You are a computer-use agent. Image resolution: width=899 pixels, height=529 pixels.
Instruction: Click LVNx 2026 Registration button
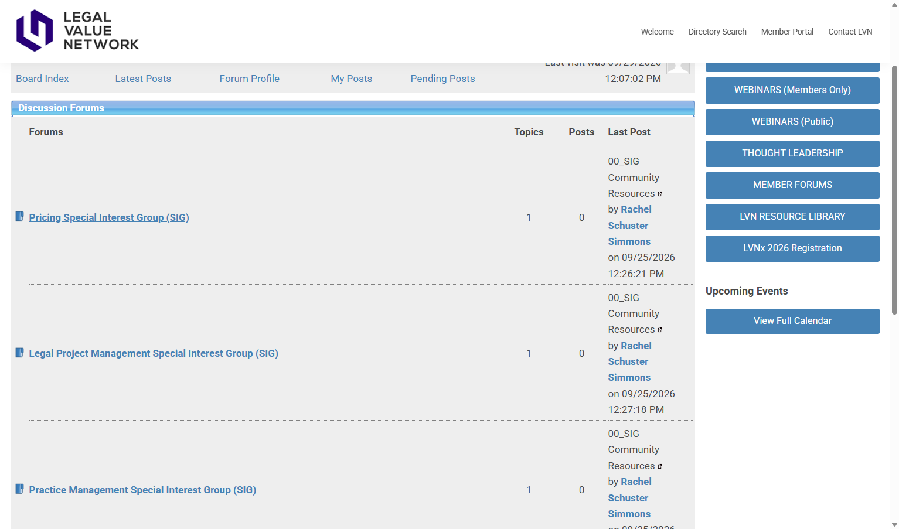pos(792,248)
